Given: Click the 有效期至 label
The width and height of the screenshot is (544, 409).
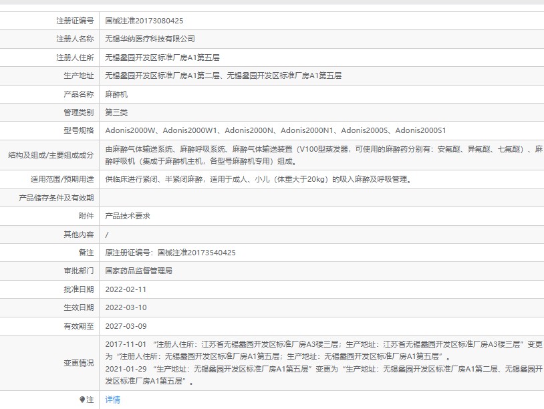Looking at the screenshot, I should tap(79, 326).
